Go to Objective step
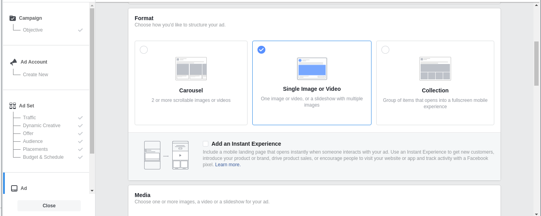541x216 pixels. tap(33, 30)
